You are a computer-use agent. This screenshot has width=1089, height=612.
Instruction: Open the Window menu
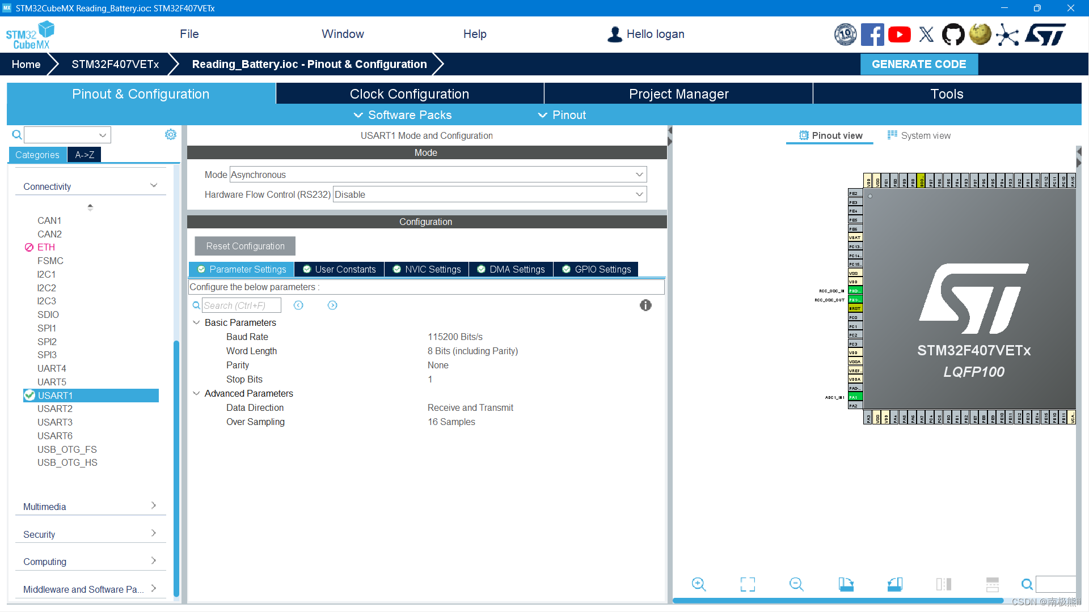pyautogui.click(x=343, y=34)
